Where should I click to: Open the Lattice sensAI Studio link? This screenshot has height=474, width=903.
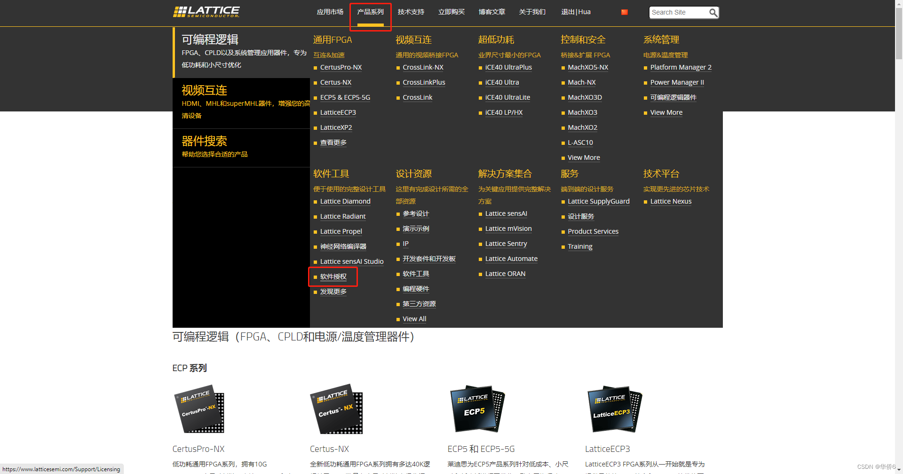352,262
